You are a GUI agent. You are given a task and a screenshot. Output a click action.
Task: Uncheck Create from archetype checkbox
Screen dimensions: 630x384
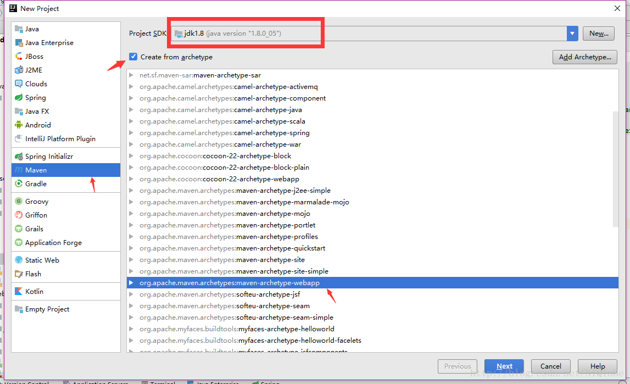point(133,57)
